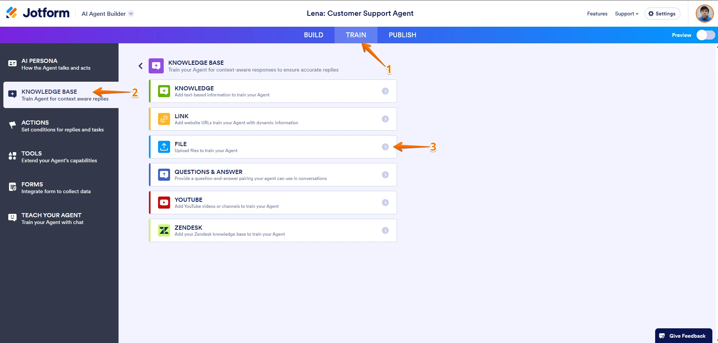Open Settings from the top bar

click(661, 14)
